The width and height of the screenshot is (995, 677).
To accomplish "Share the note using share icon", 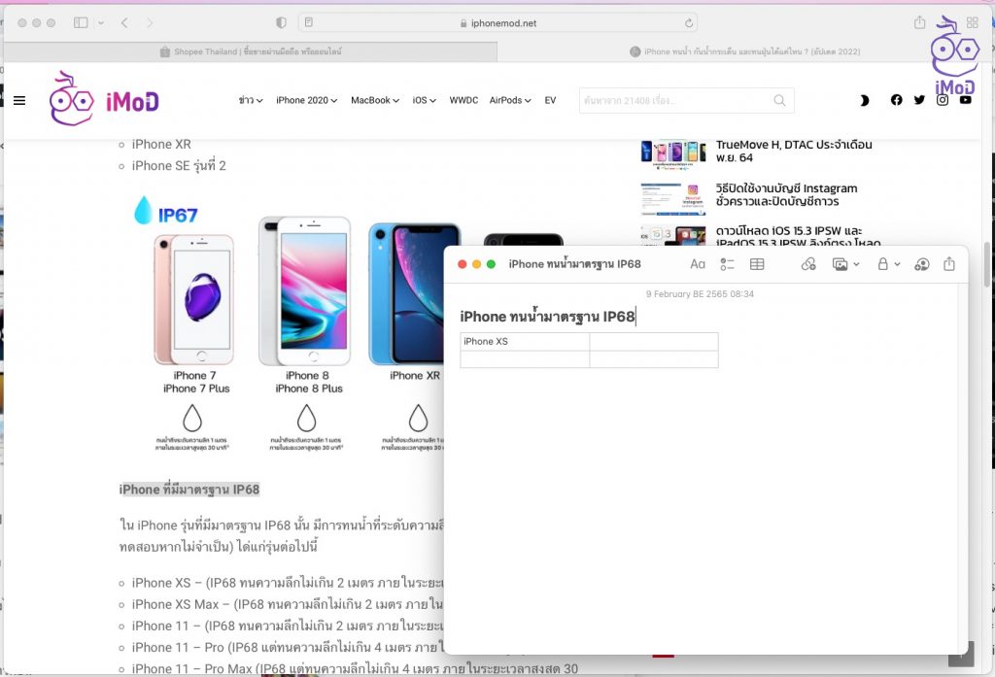I will pos(949,264).
